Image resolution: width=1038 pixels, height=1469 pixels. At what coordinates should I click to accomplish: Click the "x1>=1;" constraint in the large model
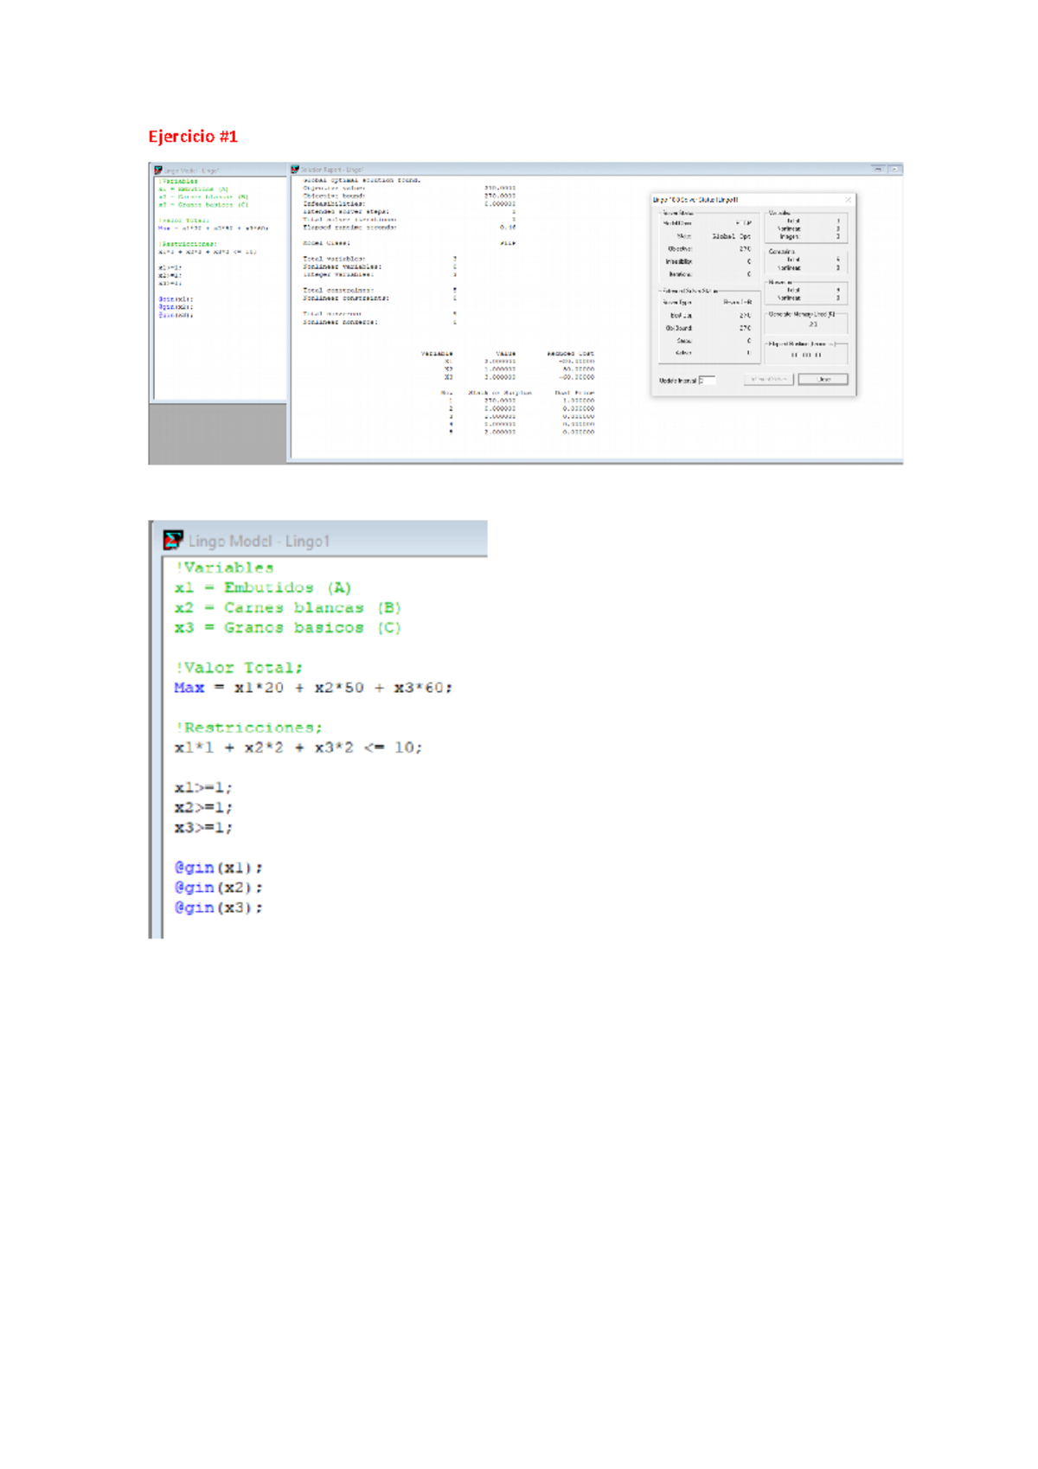(203, 788)
